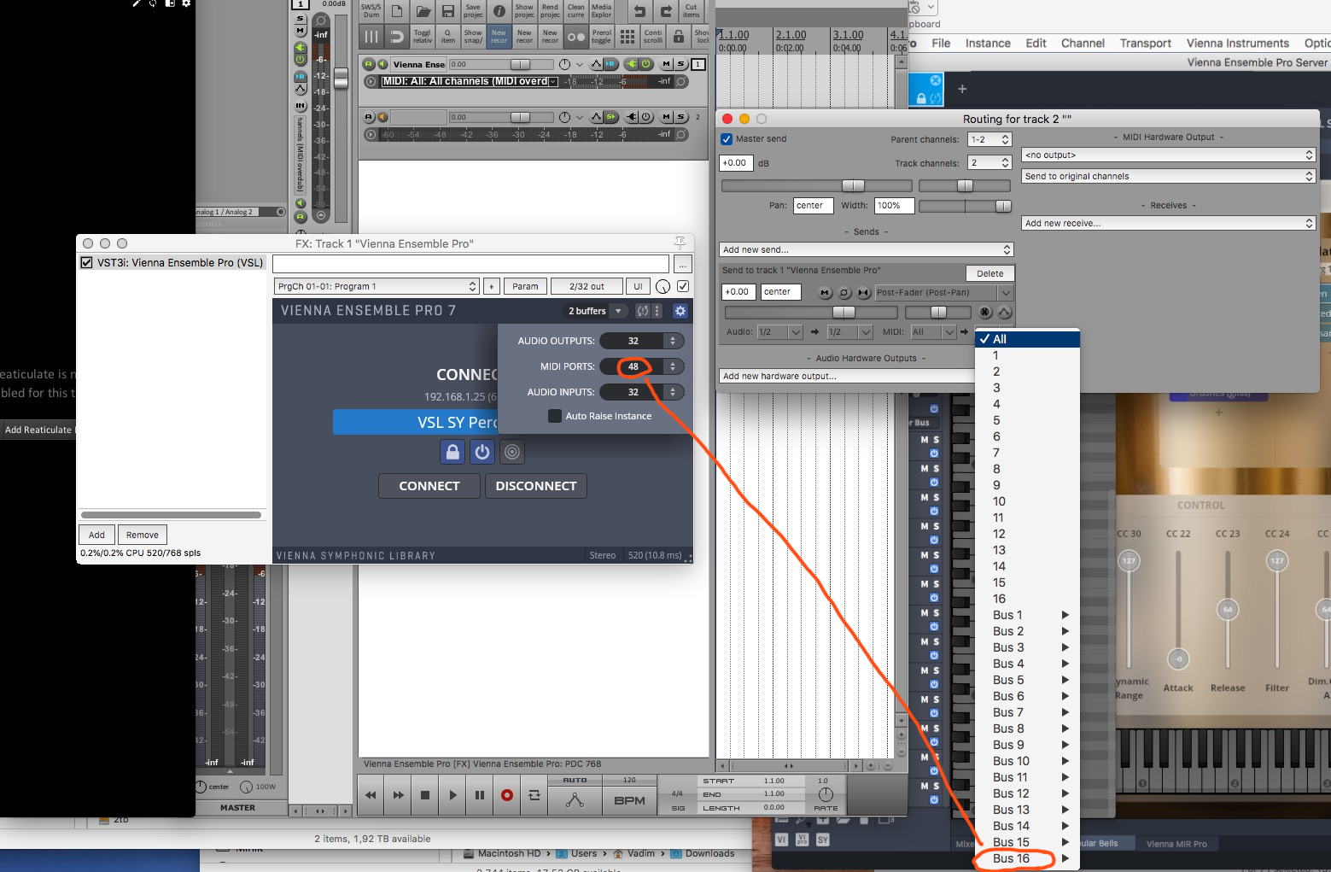The width and height of the screenshot is (1331, 872).
Task: Click the Width slider in Routing window
Action: coord(965,206)
